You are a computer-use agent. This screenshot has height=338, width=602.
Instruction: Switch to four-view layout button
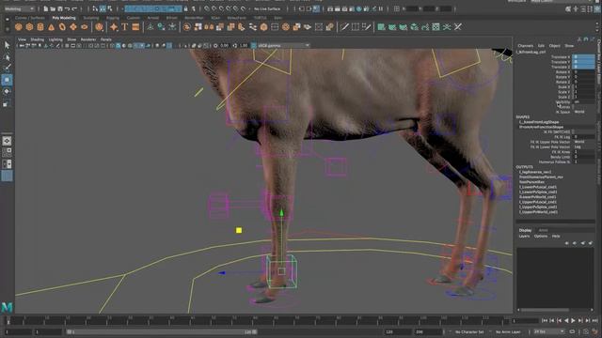[7, 152]
